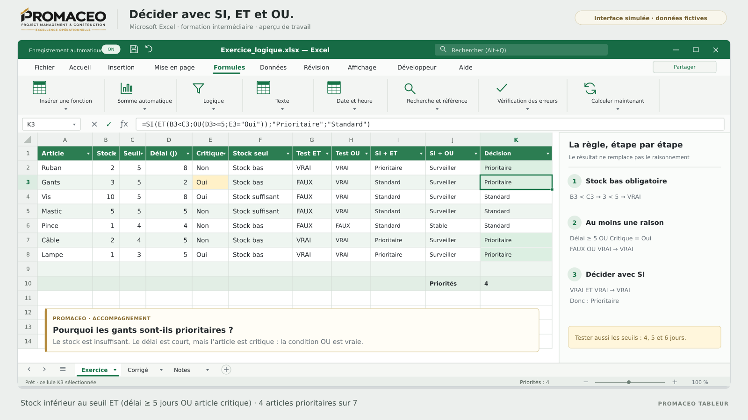The image size is (748, 420).
Task: Open the Stock seul filter dropdown
Action: tap(288, 154)
